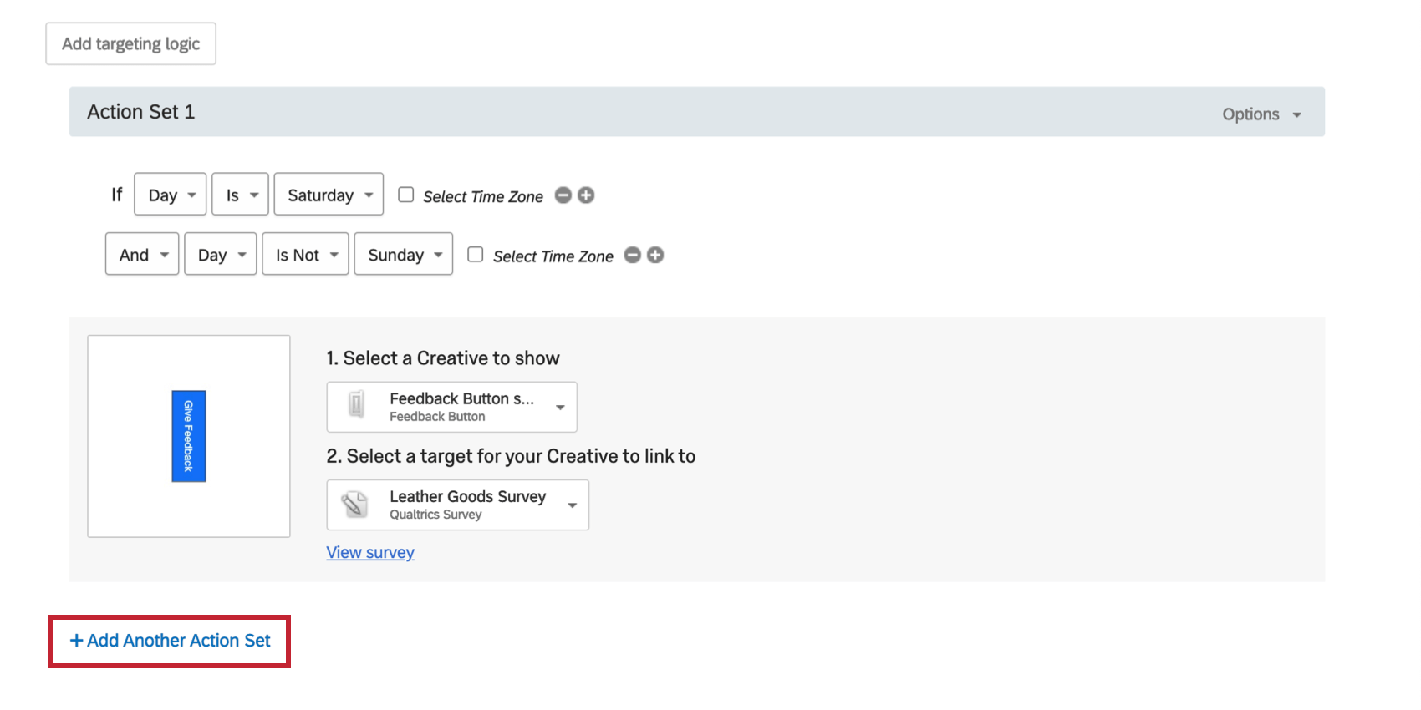Image resolution: width=1421 pixels, height=710 pixels.
Task: Add condition after Saturday row plus icon
Action: pos(587,195)
